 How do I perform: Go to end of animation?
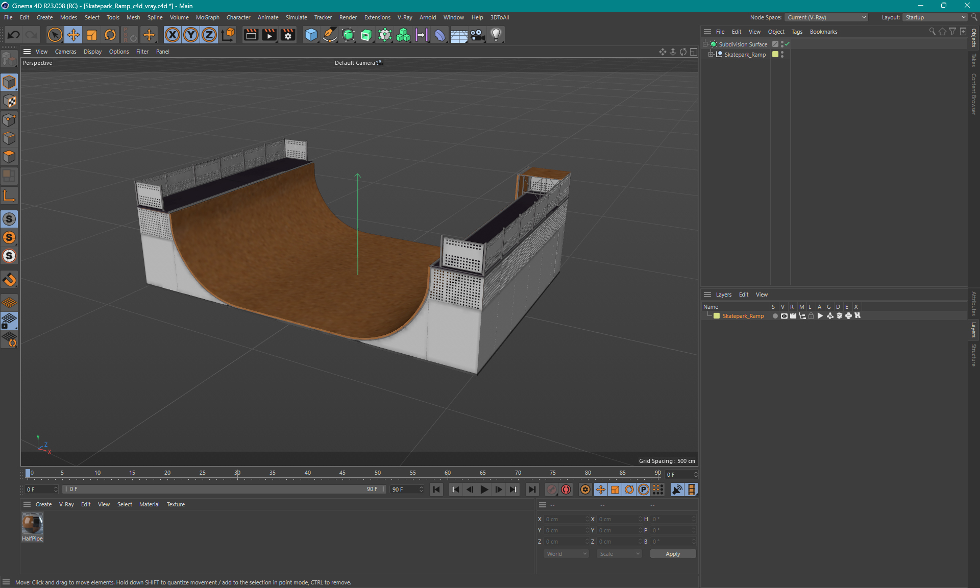(x=532, y=489)
